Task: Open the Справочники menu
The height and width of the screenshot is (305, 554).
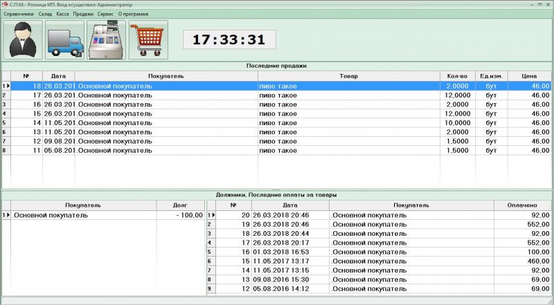Action: 19,14
